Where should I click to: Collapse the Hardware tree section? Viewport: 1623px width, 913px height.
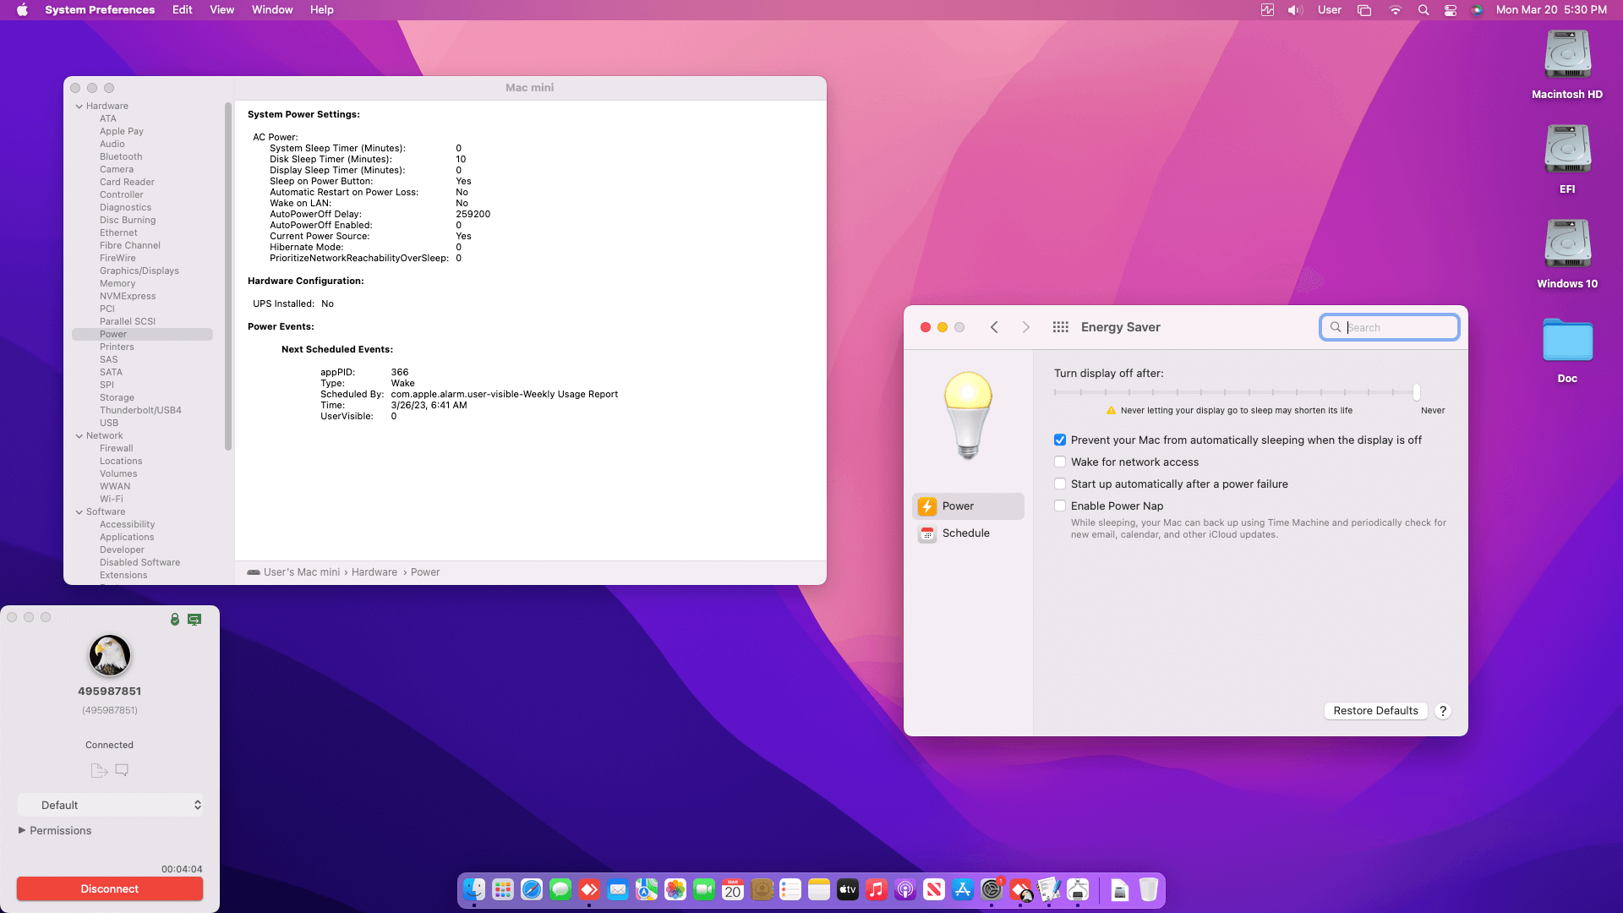[x=79, y=106]
